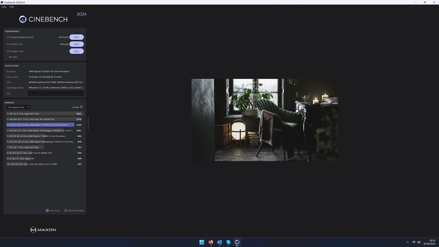Click the AMD Ryzen 9 5950X processor text
Screen dimensions: 439x247
(49, 71)
